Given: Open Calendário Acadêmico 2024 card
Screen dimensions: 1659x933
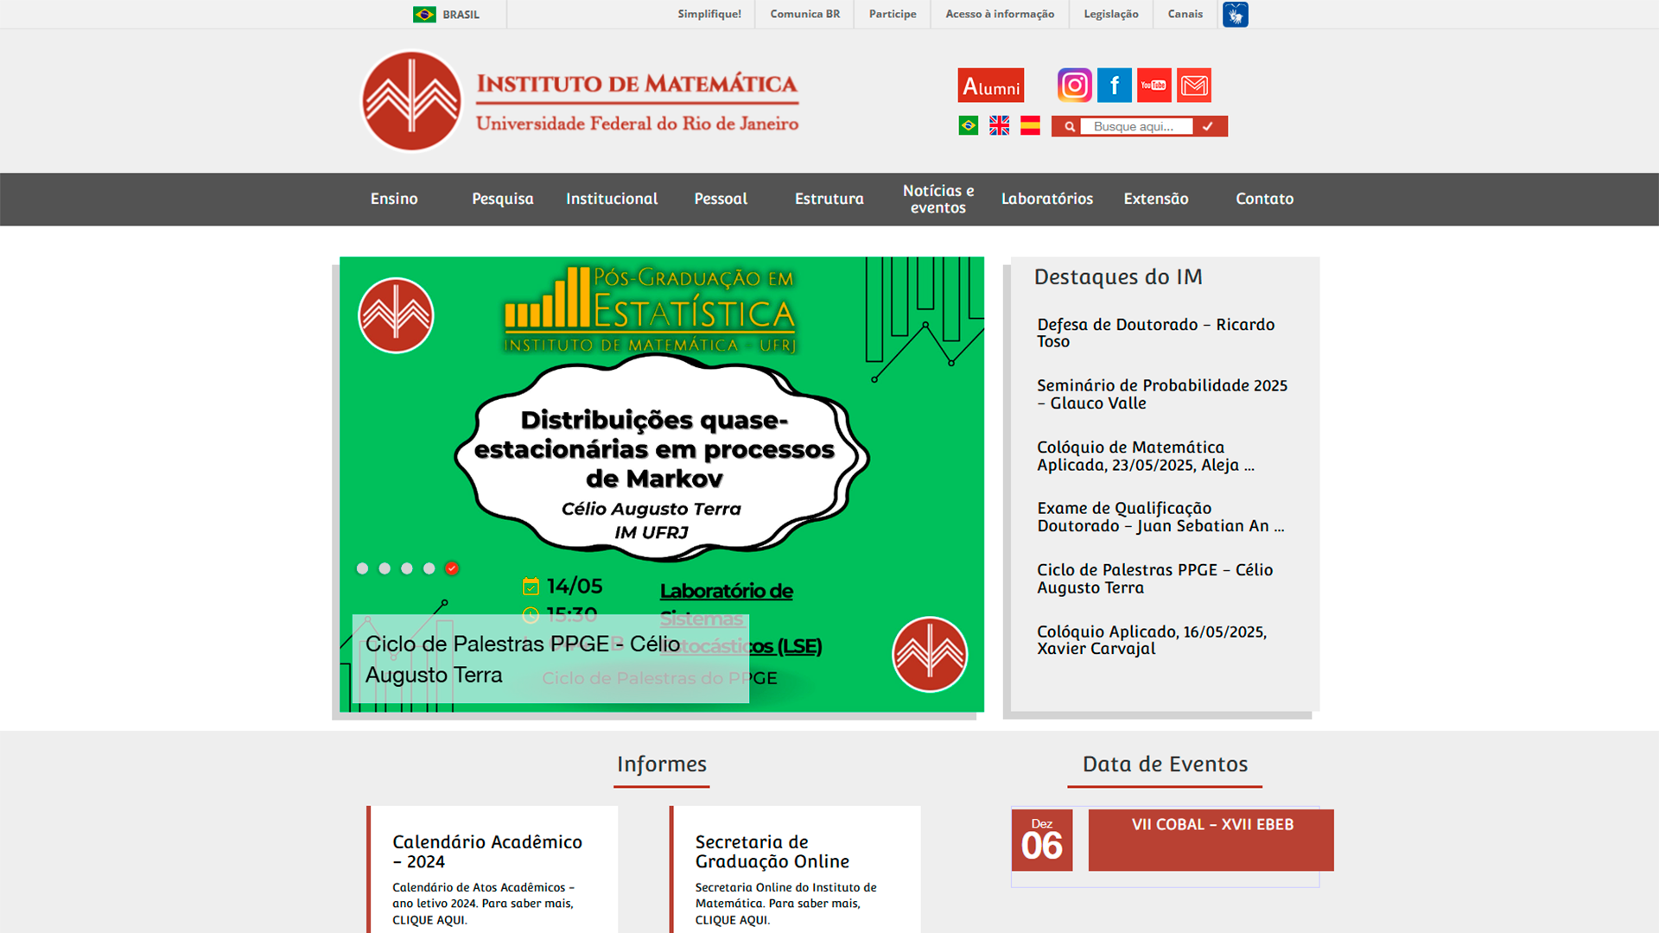Looking at the screenshot, I should click(x=493, y=869).
